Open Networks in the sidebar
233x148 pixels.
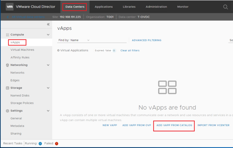(x=17, y=73)
